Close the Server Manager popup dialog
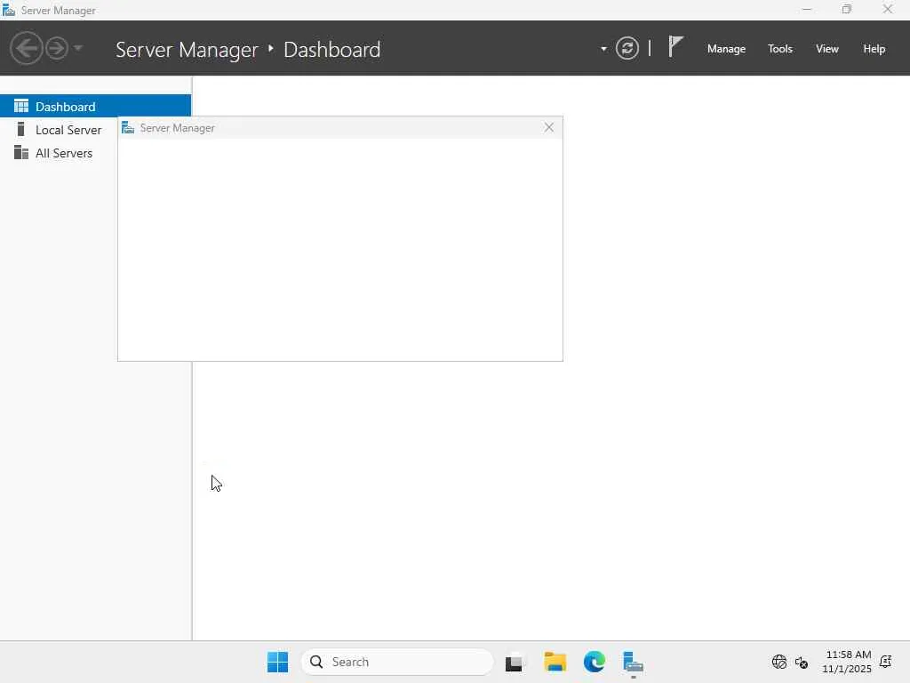Screen dimensions: 910x683 548,127
